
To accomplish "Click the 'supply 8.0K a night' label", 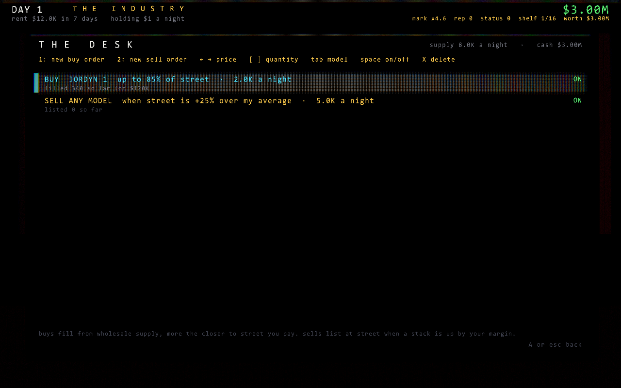I will [469, 45].
